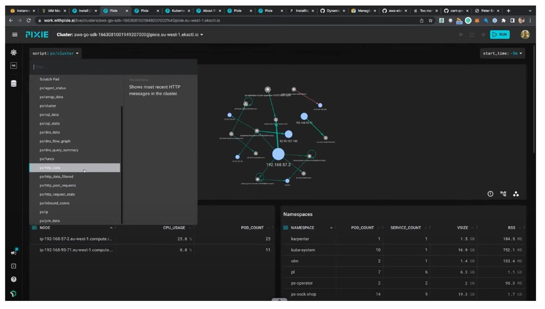Viewport: 545px width, 309px height.
Task: Bookmark this page with the star icon
Action: (x=431, y=20)
